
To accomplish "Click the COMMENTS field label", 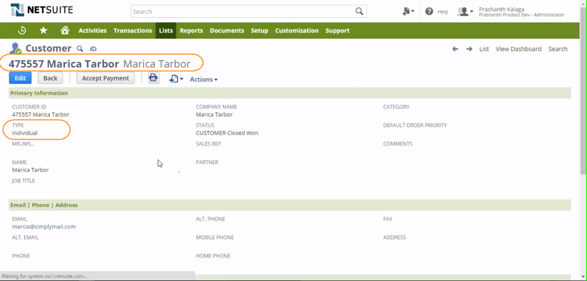I will (x=397, y=144).
